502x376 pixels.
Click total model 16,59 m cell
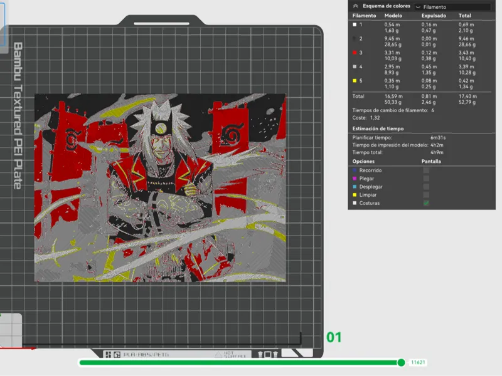393,97
